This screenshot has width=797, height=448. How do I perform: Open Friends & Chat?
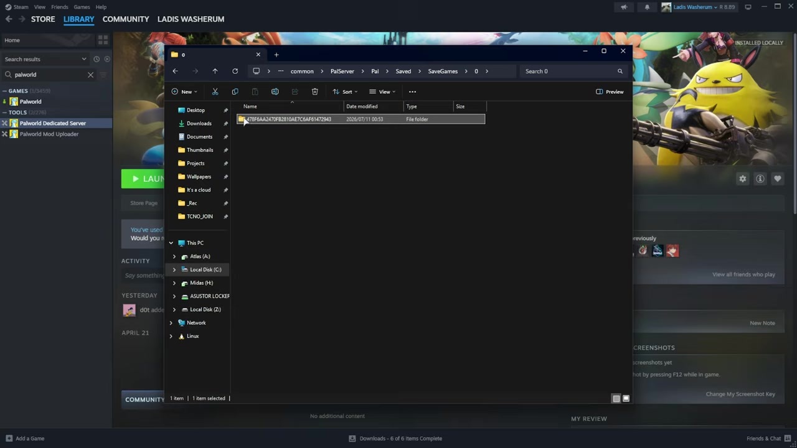tap(768, 438)
